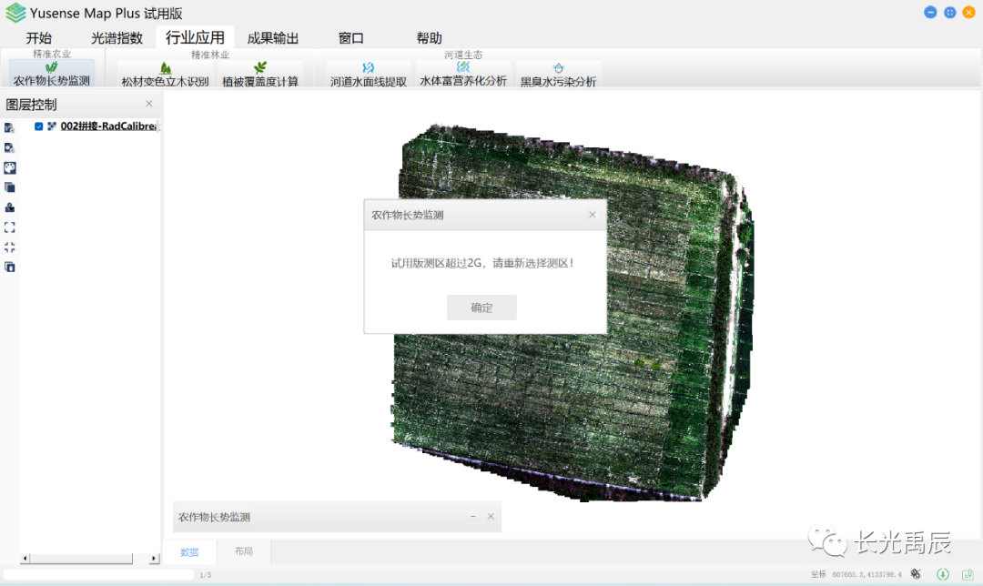Click the collapse-all corners sidebar icon
The height and width of the screenshot is (586, 983).
click(x=9, y=247)
